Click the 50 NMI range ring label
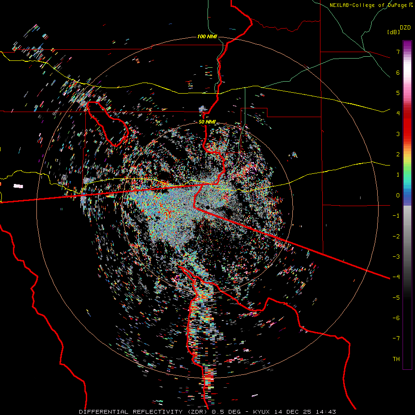Screen dimensions: 415x415 pos(207,122)
